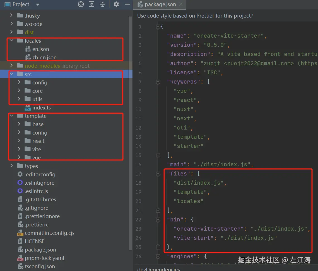Click the "create-vite-starter" name value
This screenshot has height=271, width=318.
228,36
